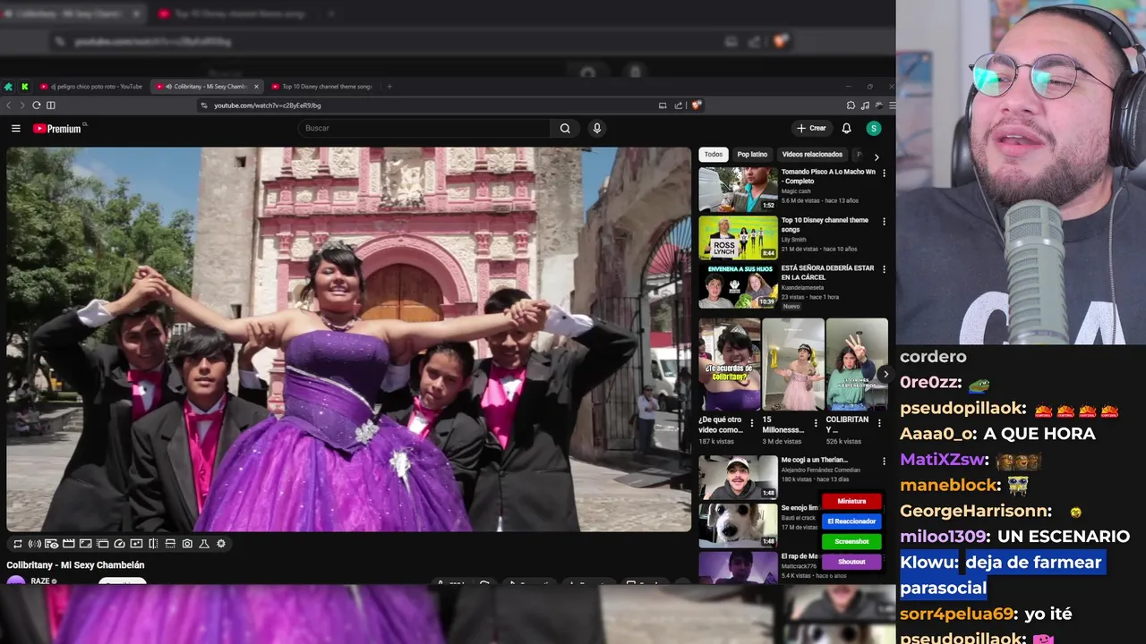Image resolution: width=1146 pixels, height=644 pixels.
Task: Open the RAZE channel link
Action: pos(40,581)
